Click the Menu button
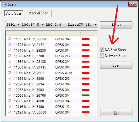The height and width of the screenshot is (122, 139). tap(116, 25)
